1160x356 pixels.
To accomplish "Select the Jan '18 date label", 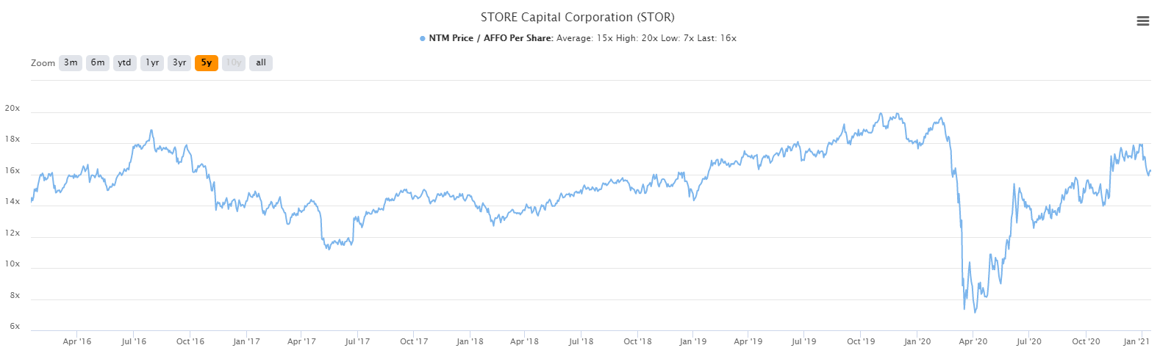I will coord(470,341).
